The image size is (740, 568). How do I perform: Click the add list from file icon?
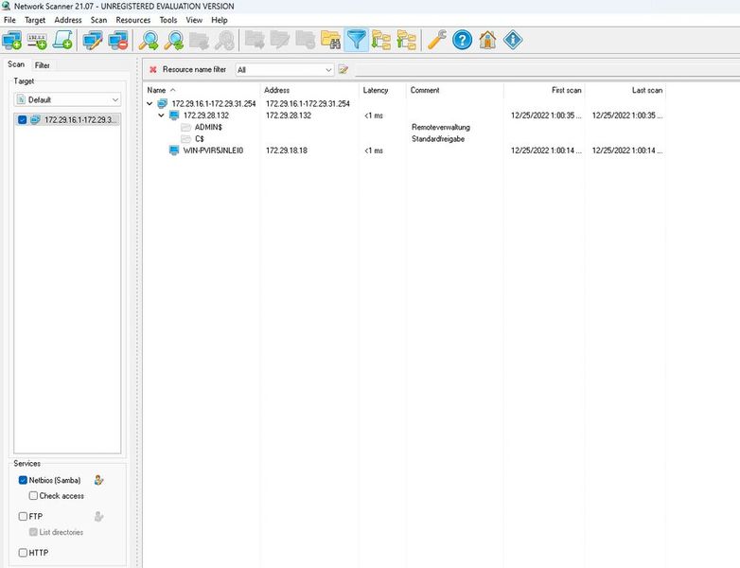pos(62,40)
